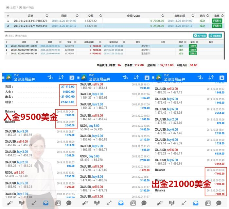Click the 总手数 117.00 statistic

[134, 65]
